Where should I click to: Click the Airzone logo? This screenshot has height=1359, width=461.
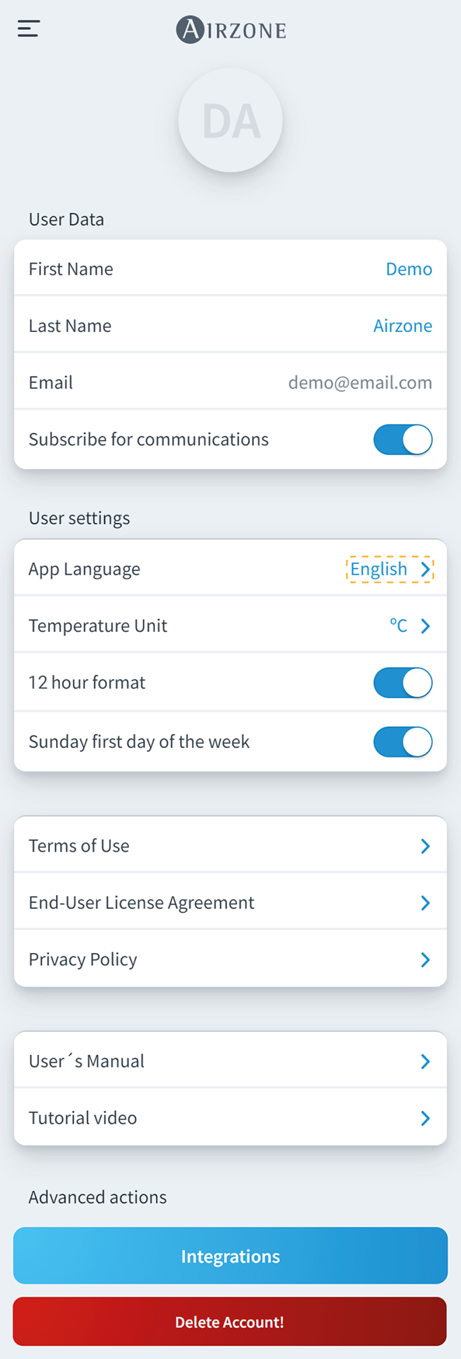click(x=230, y=30)
